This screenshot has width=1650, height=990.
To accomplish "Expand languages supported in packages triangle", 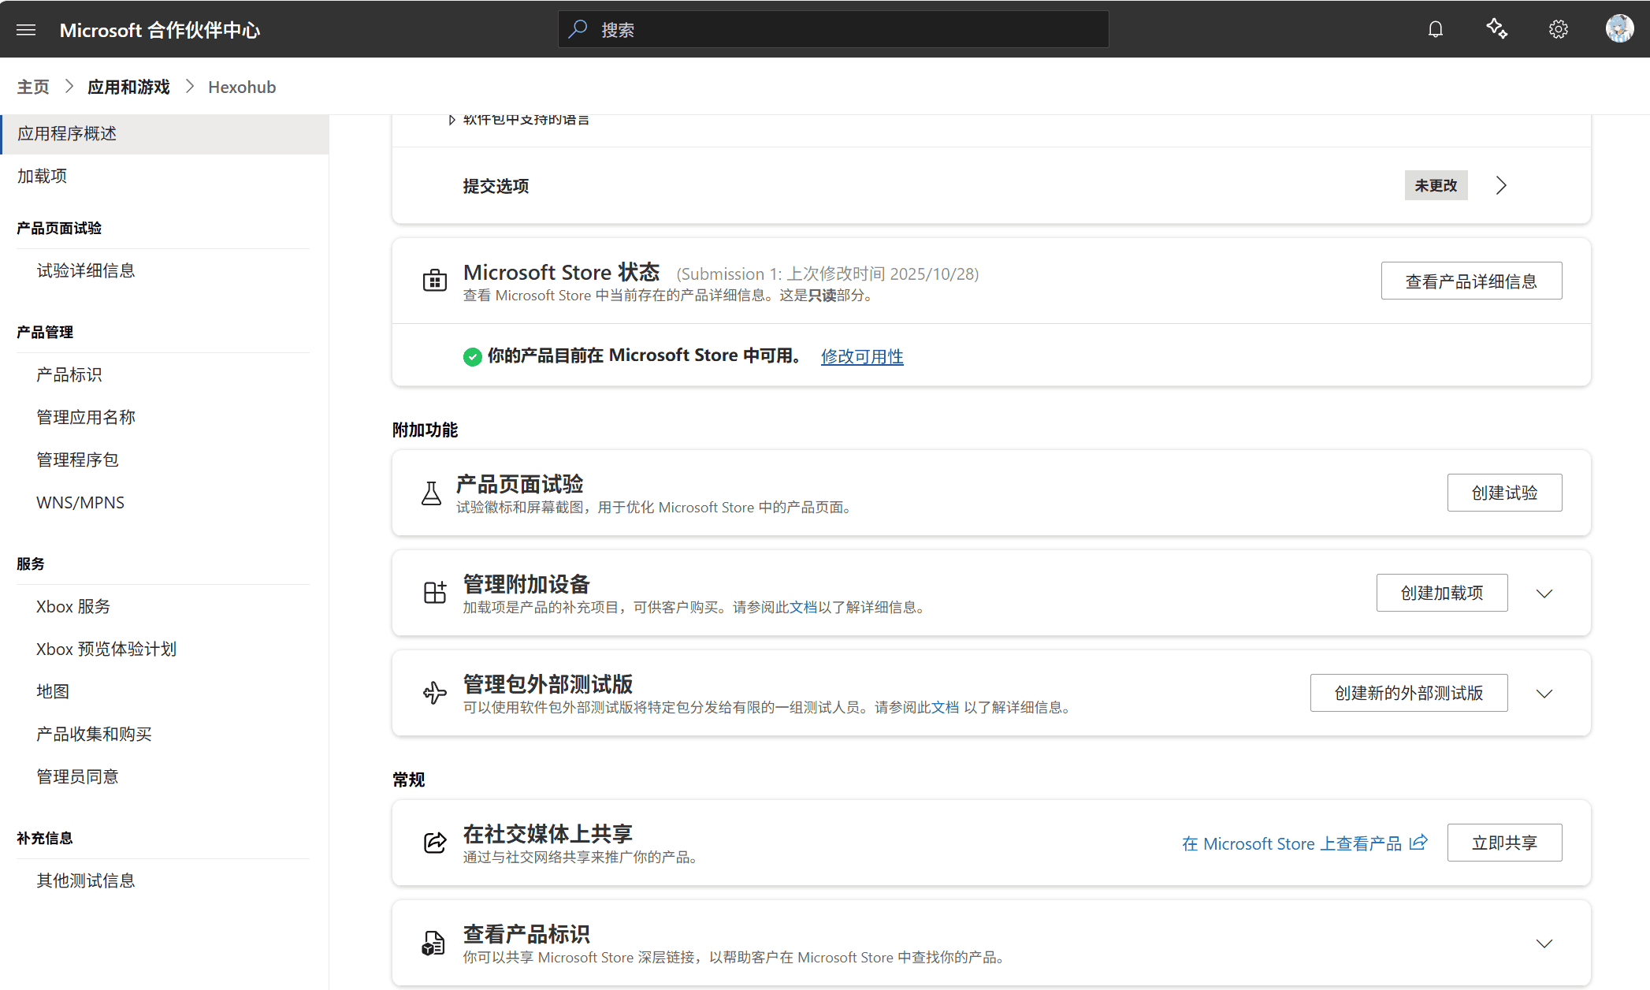I will click(x=452, y=121).
